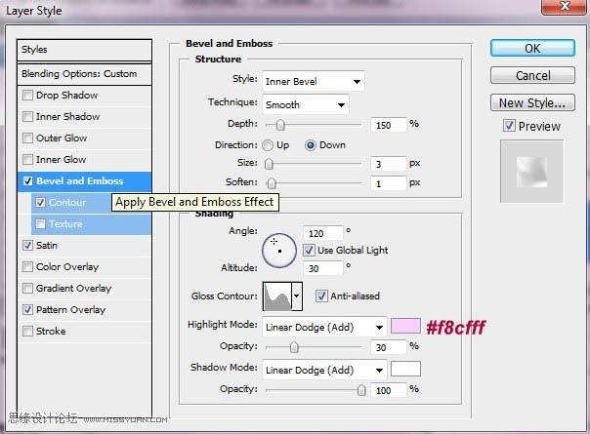This screenshot has width=590, height=434.
Task: Enable the Gradient Overlay checkbox
Action: click(x=27, y=289)
